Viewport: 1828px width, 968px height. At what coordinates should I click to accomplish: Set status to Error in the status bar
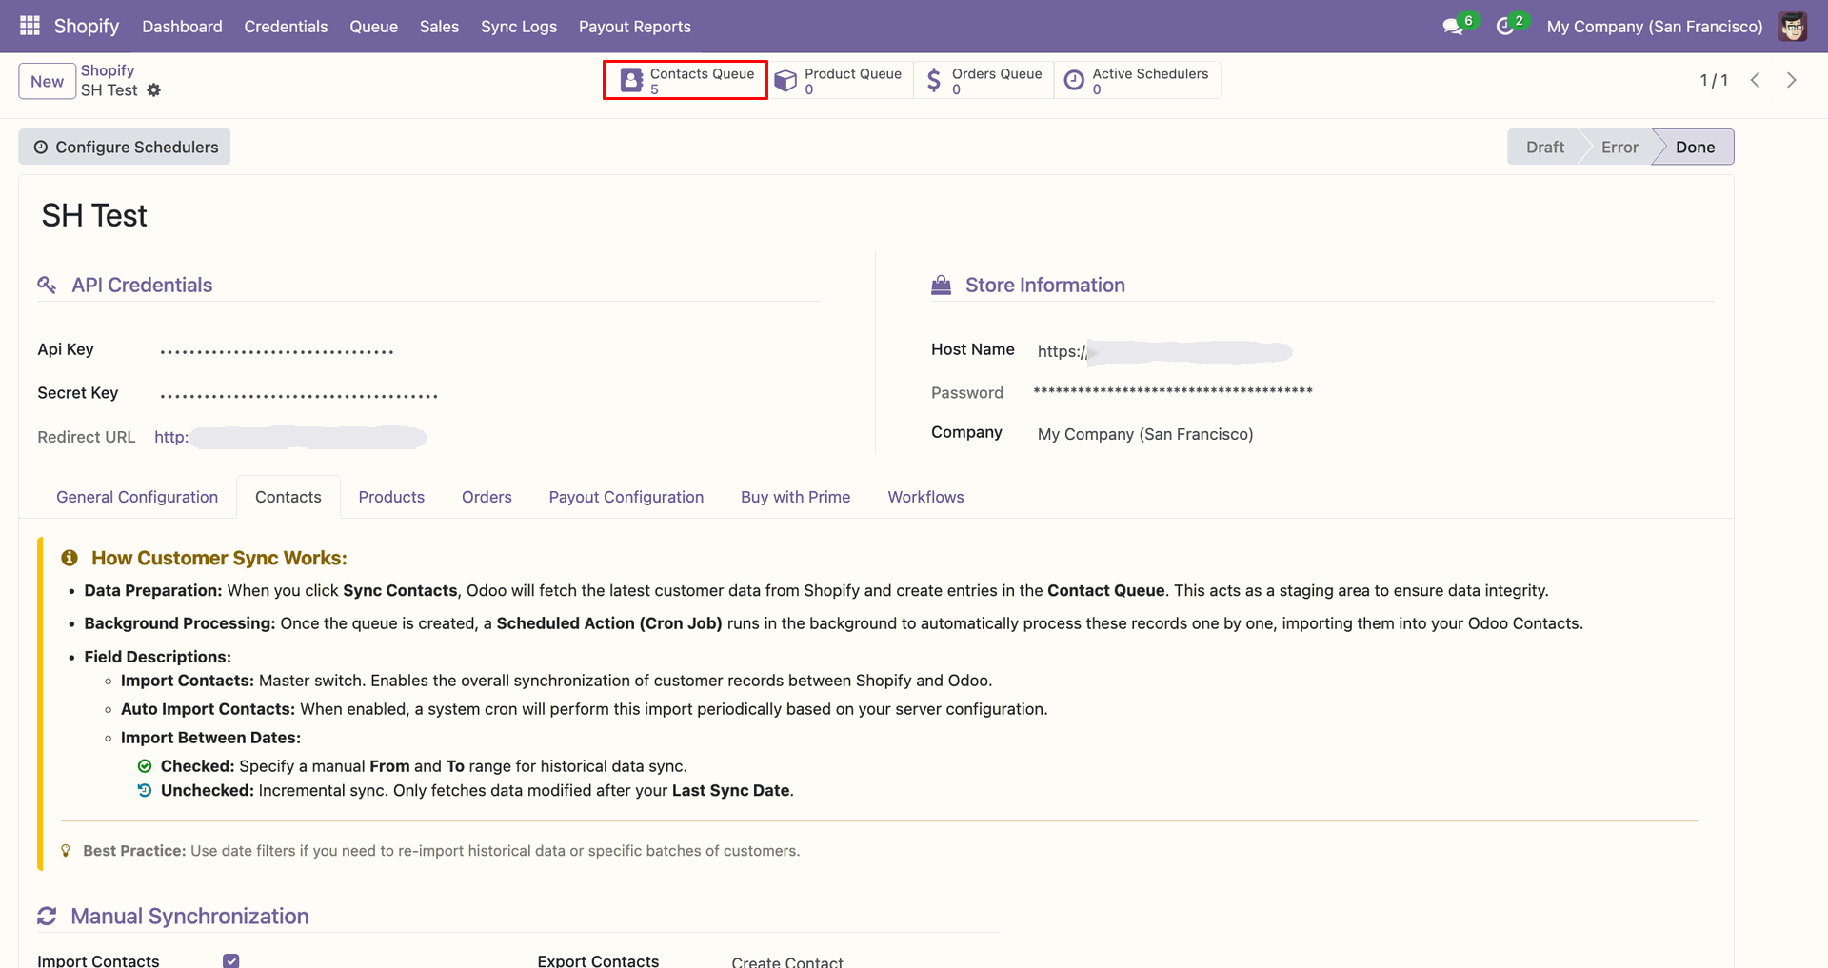click(1619, 147)
